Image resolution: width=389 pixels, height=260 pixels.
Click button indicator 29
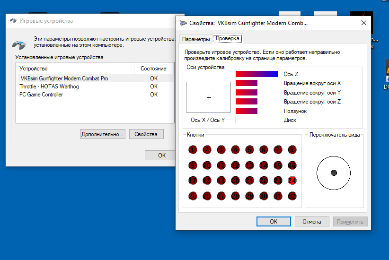click(249, 196)
